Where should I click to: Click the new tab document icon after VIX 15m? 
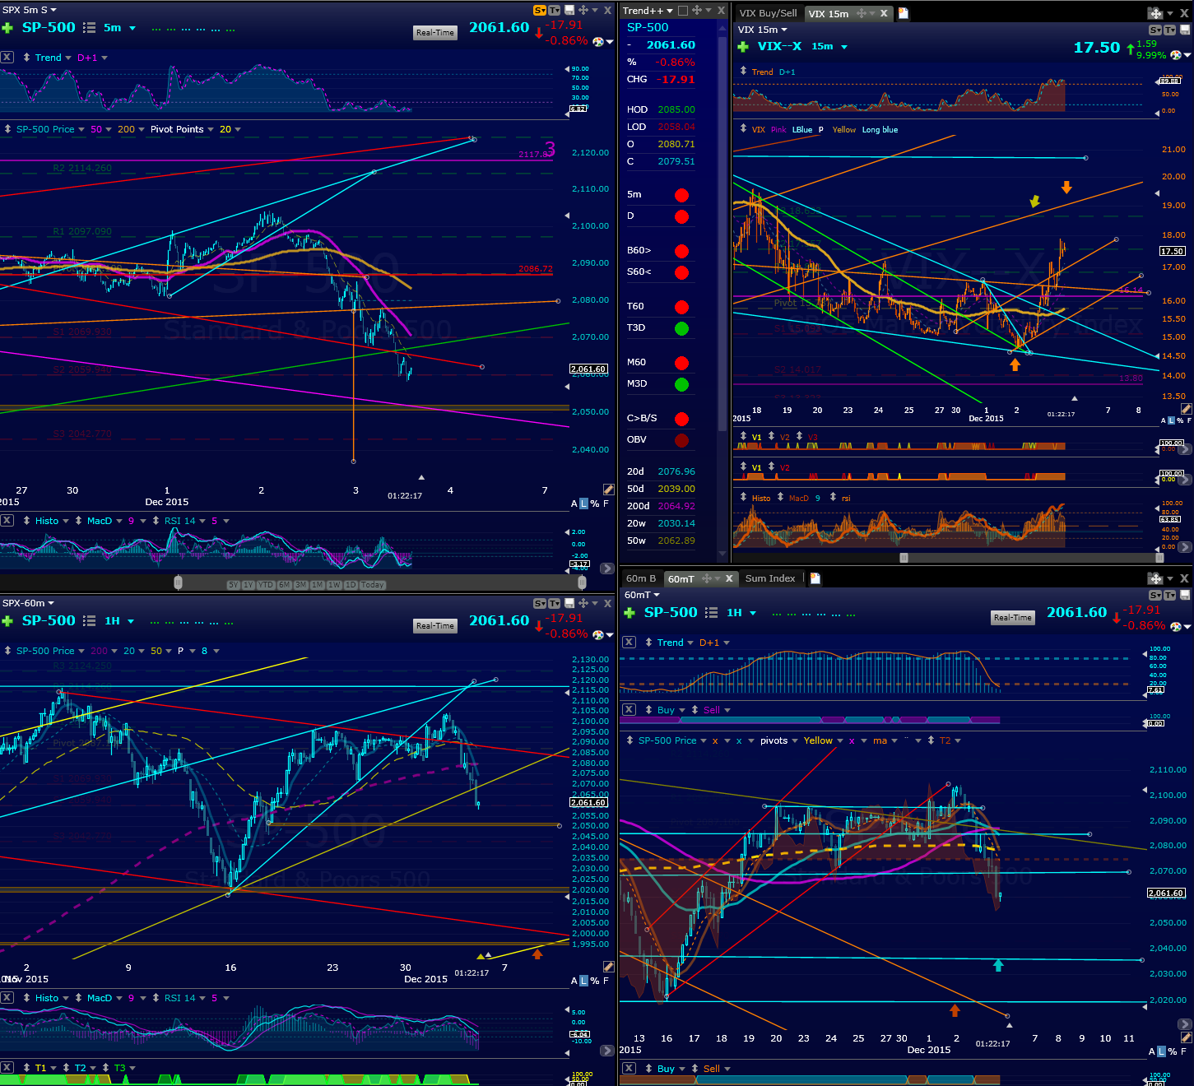pos(903,13)
